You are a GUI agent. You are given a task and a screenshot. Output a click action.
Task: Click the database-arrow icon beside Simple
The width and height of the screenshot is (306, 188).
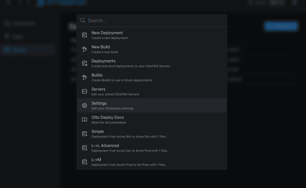click(84, 134)
